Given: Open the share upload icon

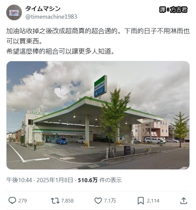Looking at the screenshot, I should point(184,200).
